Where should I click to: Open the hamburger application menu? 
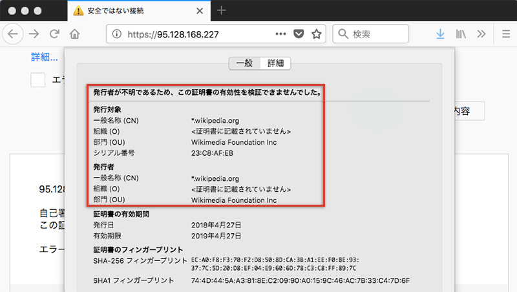point(506,34)
